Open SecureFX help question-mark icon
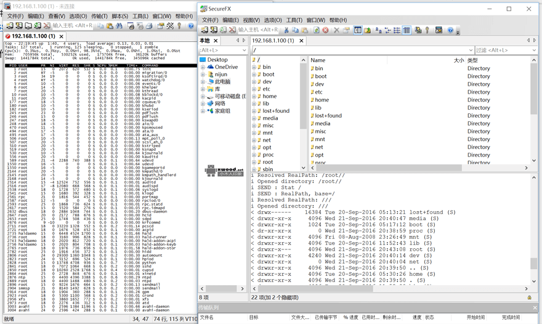Image resolution: width=542 pixels, height=324 pixels. tap(450, 30)
